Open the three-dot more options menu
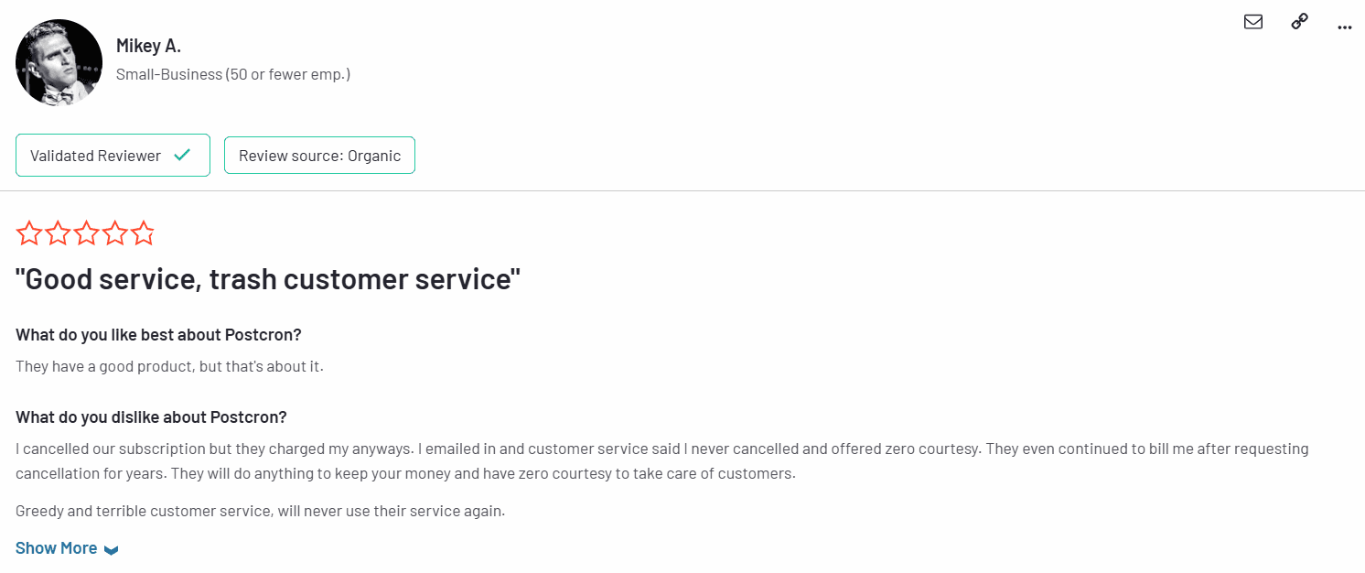 tap(1344, 27)
